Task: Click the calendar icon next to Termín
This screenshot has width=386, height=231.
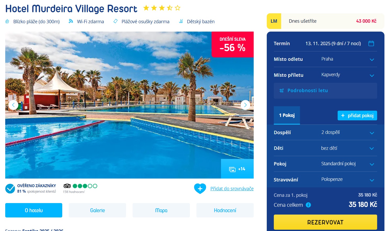Action: (371, 43)
